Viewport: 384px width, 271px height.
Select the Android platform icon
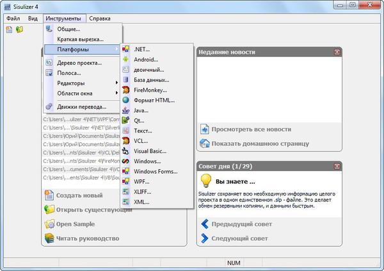coord(125,60)
